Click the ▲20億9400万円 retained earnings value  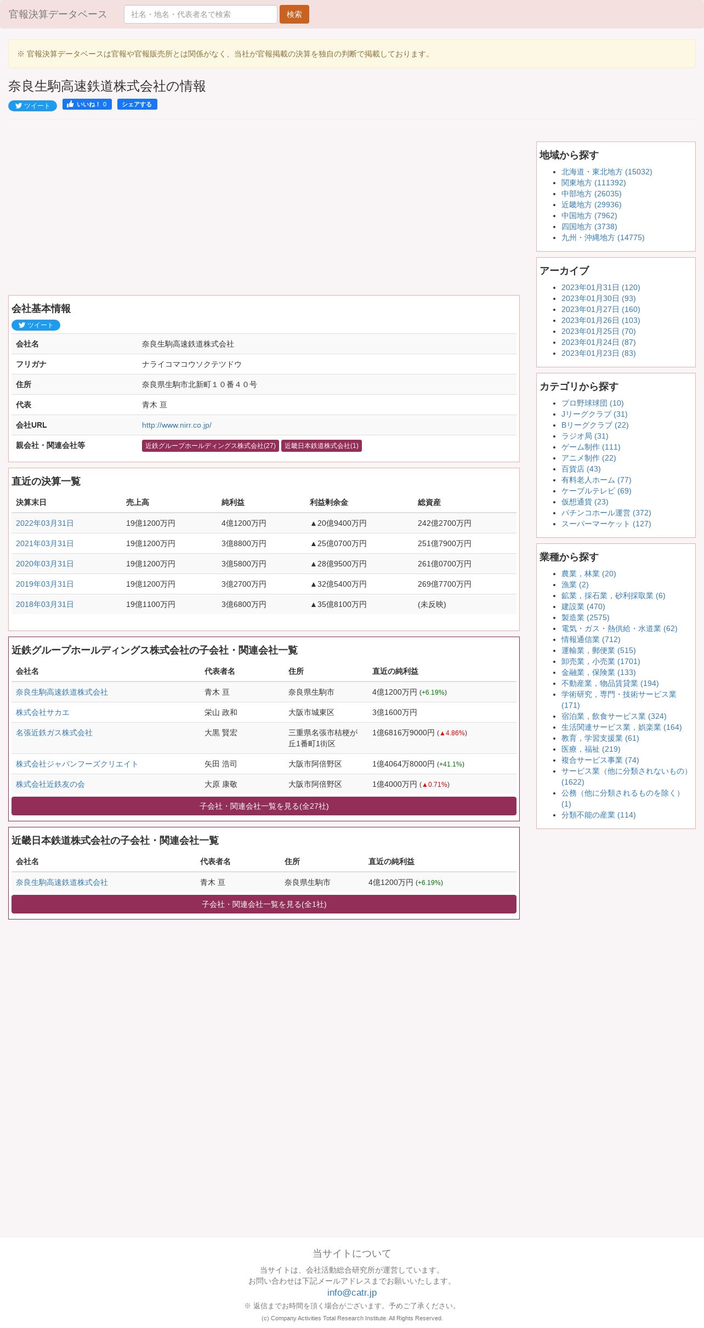[x=338, y=523]
